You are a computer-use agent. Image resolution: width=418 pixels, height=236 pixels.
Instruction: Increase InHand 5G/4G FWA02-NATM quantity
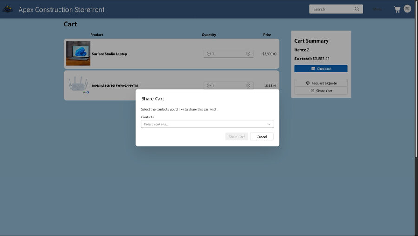[x=248, y=85]
